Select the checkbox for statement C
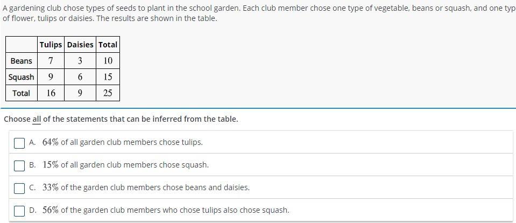The width and height of the screenshot is (516, 223). (x=19, y=188)
